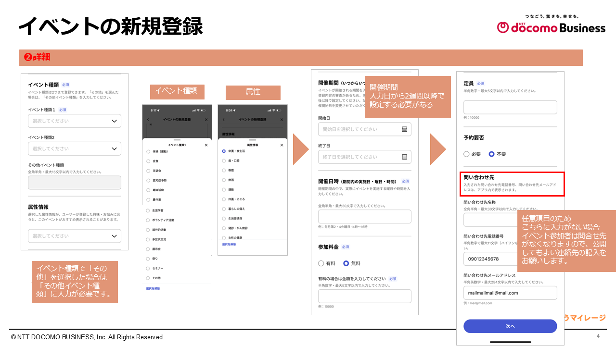This screenshot has width=616, height=346.
Task: Choose 生活習慣病 attribute option
Action: tap(224, 218)
